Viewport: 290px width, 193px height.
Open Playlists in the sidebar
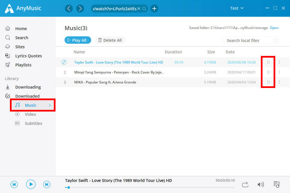(23, 65)
